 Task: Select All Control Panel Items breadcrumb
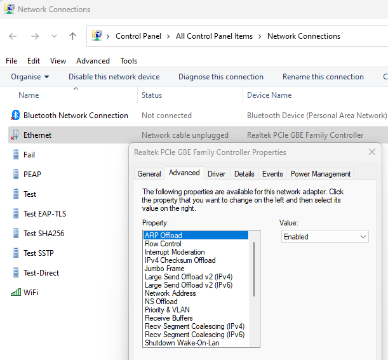[x=214, y=36]
